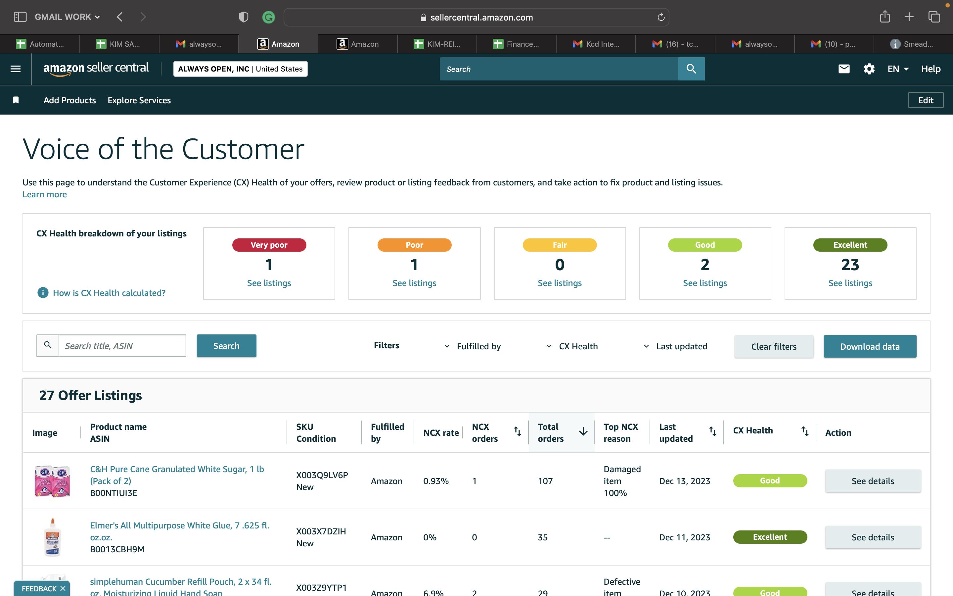Open the messages envelope icon
The width and height of the screenshot is (953, 596).
pyautogui.click(x=844, y=69)
